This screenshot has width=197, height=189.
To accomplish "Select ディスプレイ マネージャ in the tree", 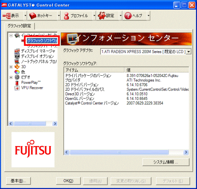I will [x=38, y=51].
